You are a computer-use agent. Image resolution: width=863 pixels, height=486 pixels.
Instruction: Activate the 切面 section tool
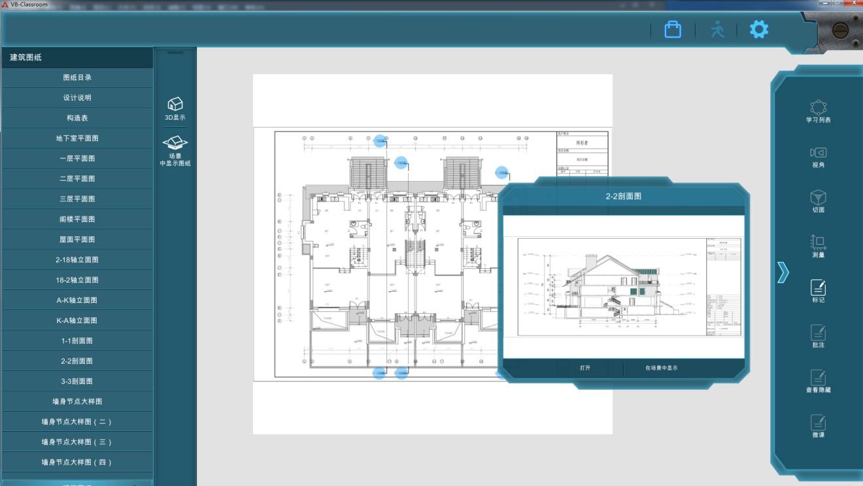click(818, 198)
